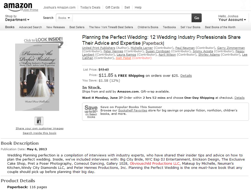Open Shirley Adams contributor link
Viewport: 251px width, 190px height.
pyautogui.click(x=209, y=55)
